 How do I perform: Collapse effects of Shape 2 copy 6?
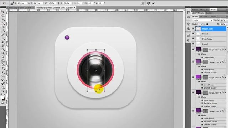pos(226,62)
